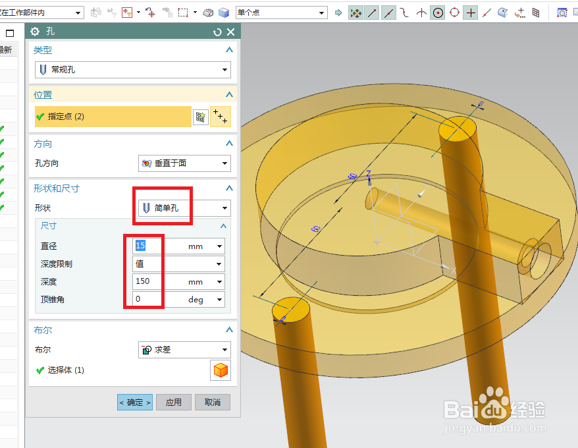Click rectangle selection method icon
This screenshot has width=578, height=448.
pyautogui.click(x=183, y=13)
